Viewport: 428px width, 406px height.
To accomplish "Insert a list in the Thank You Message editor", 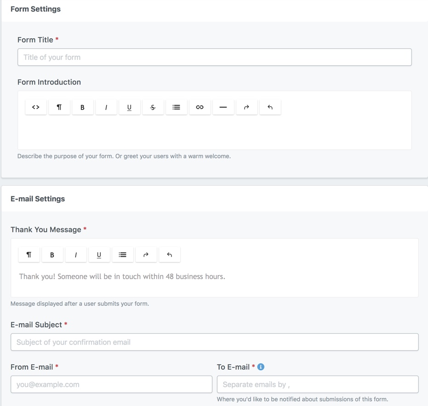I will click(x=122, y=254).
